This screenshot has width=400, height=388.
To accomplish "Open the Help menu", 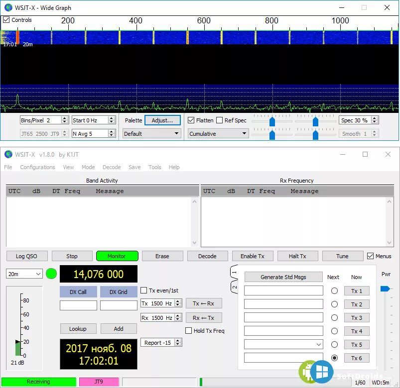I will (x=174, y=167).
